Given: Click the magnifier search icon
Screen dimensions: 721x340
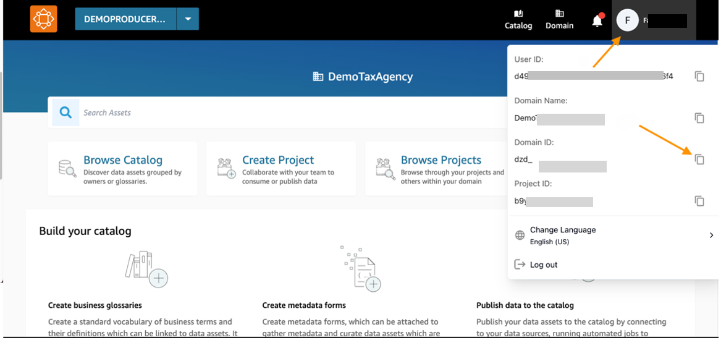Looking at the screenshot, I should tap(65, 113).
